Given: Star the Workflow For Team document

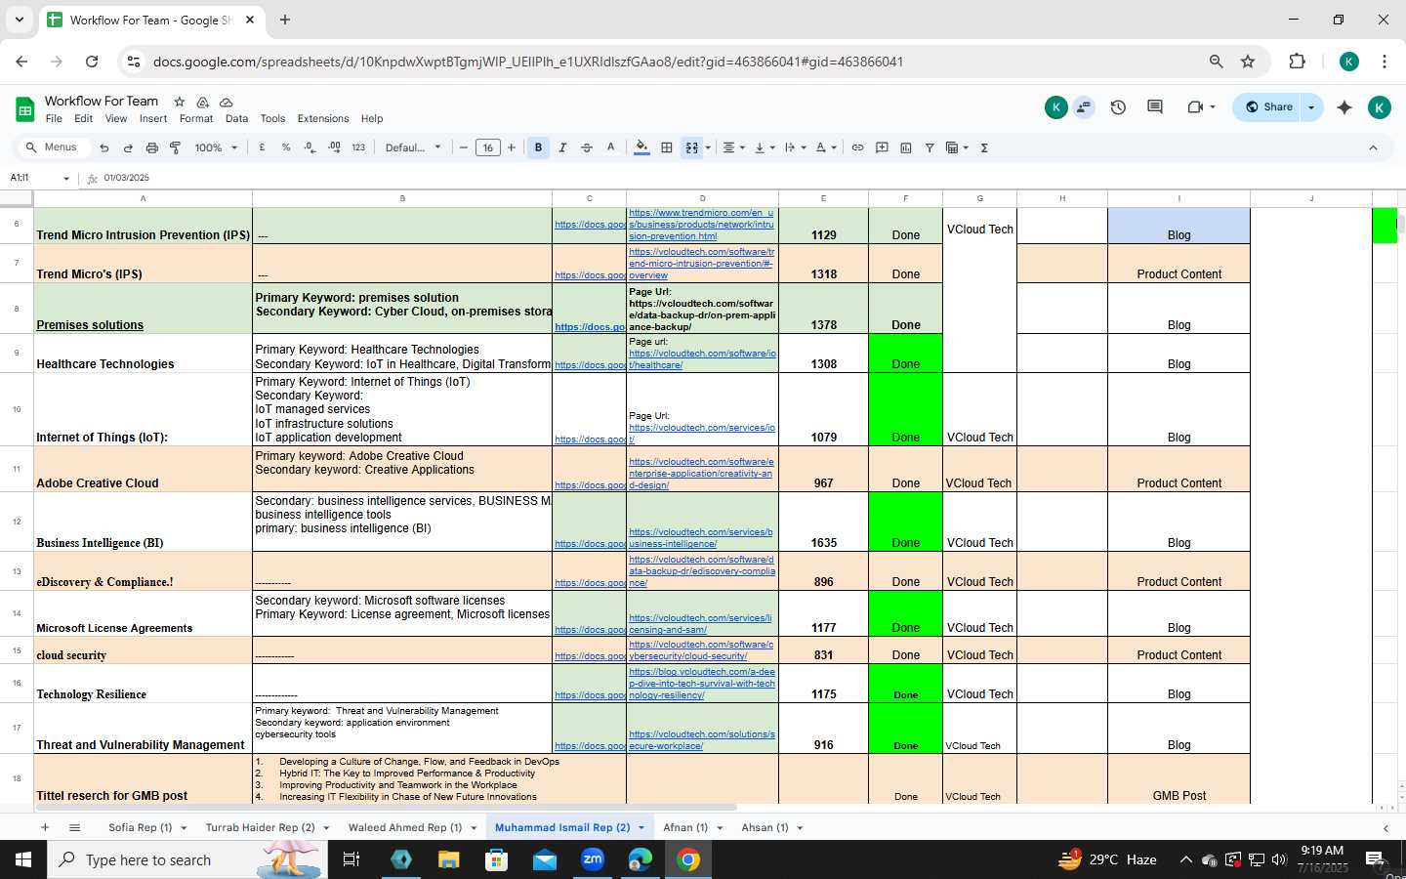Looking at the screenshot, I should tap(179, 102).
